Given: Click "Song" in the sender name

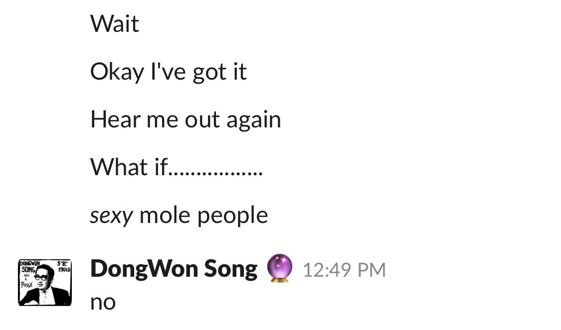Looking at the screenshot, I should [x=231, y=270].
